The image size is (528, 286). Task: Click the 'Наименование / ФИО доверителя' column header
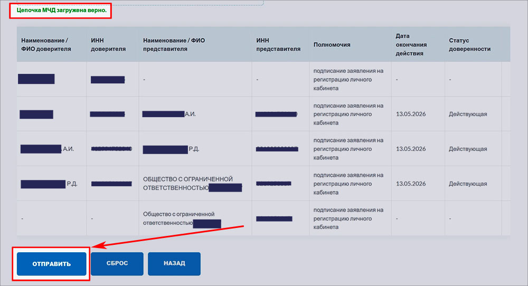click(45, 44)
